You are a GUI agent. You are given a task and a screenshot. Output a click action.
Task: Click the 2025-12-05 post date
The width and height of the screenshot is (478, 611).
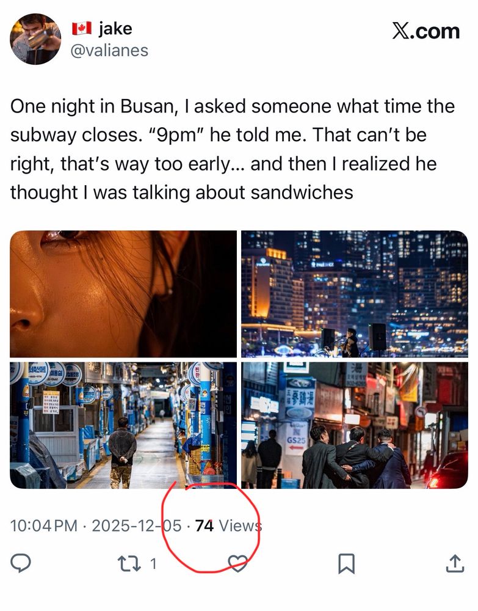pos(137,525)
